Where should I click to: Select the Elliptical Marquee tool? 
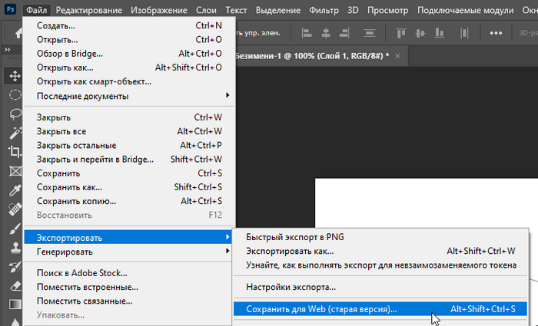[15, 94]
